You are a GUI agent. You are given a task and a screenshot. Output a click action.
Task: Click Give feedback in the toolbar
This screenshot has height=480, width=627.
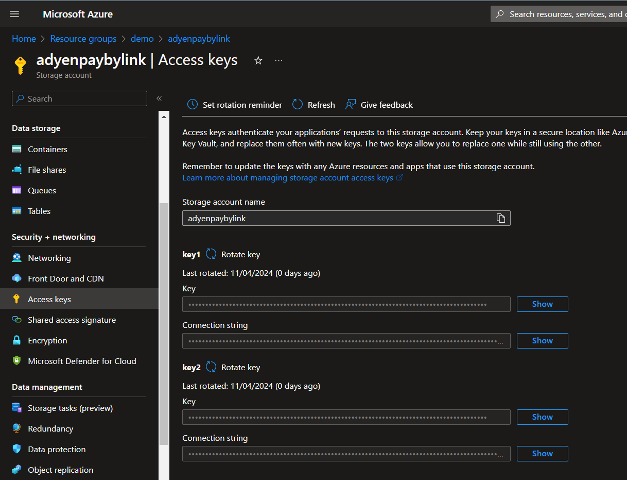point(386,105)
